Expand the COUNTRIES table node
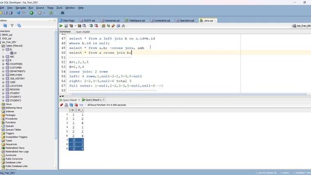The height and width of the screenshot is (175, 311). 3,64
